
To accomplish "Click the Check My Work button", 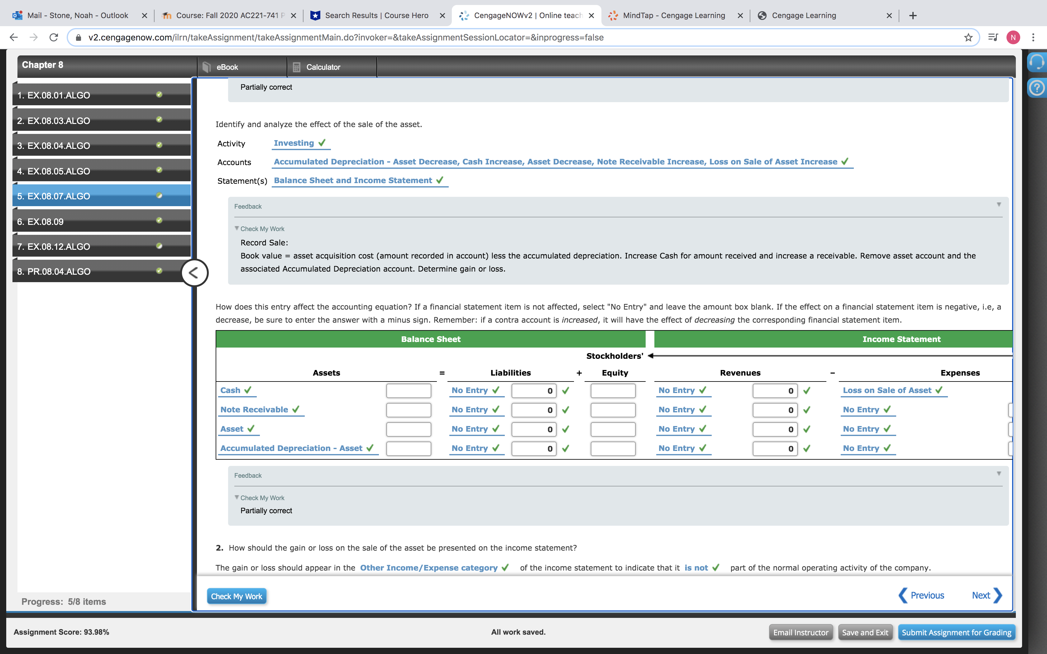I will pyautogui.click(x=236, y=596).
